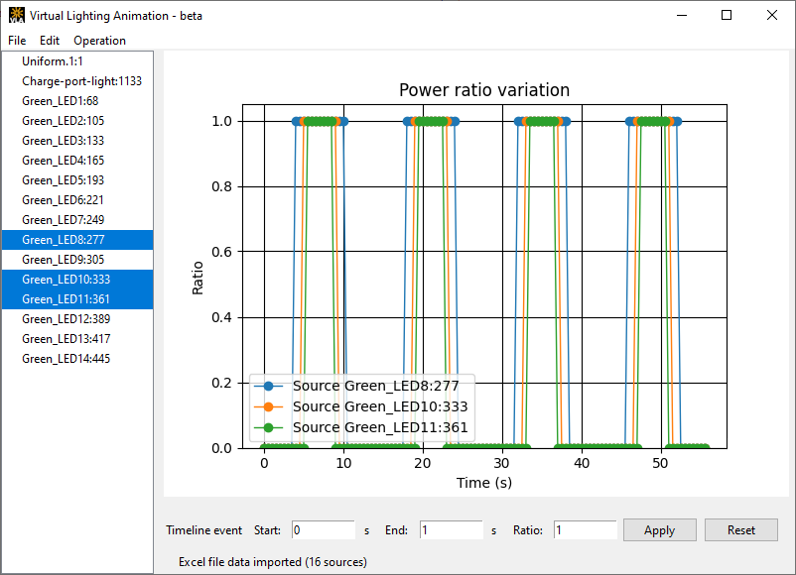The image size is (796, 575).
Task: Focus the timeline End input field
Action: coord(452,529)
